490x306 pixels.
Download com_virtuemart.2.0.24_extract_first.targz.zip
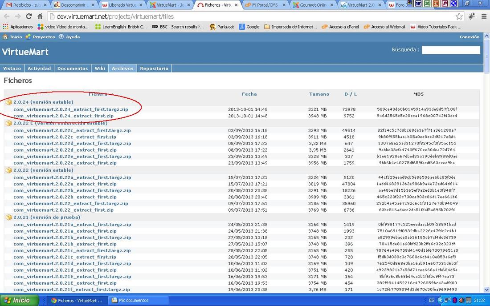71,109
